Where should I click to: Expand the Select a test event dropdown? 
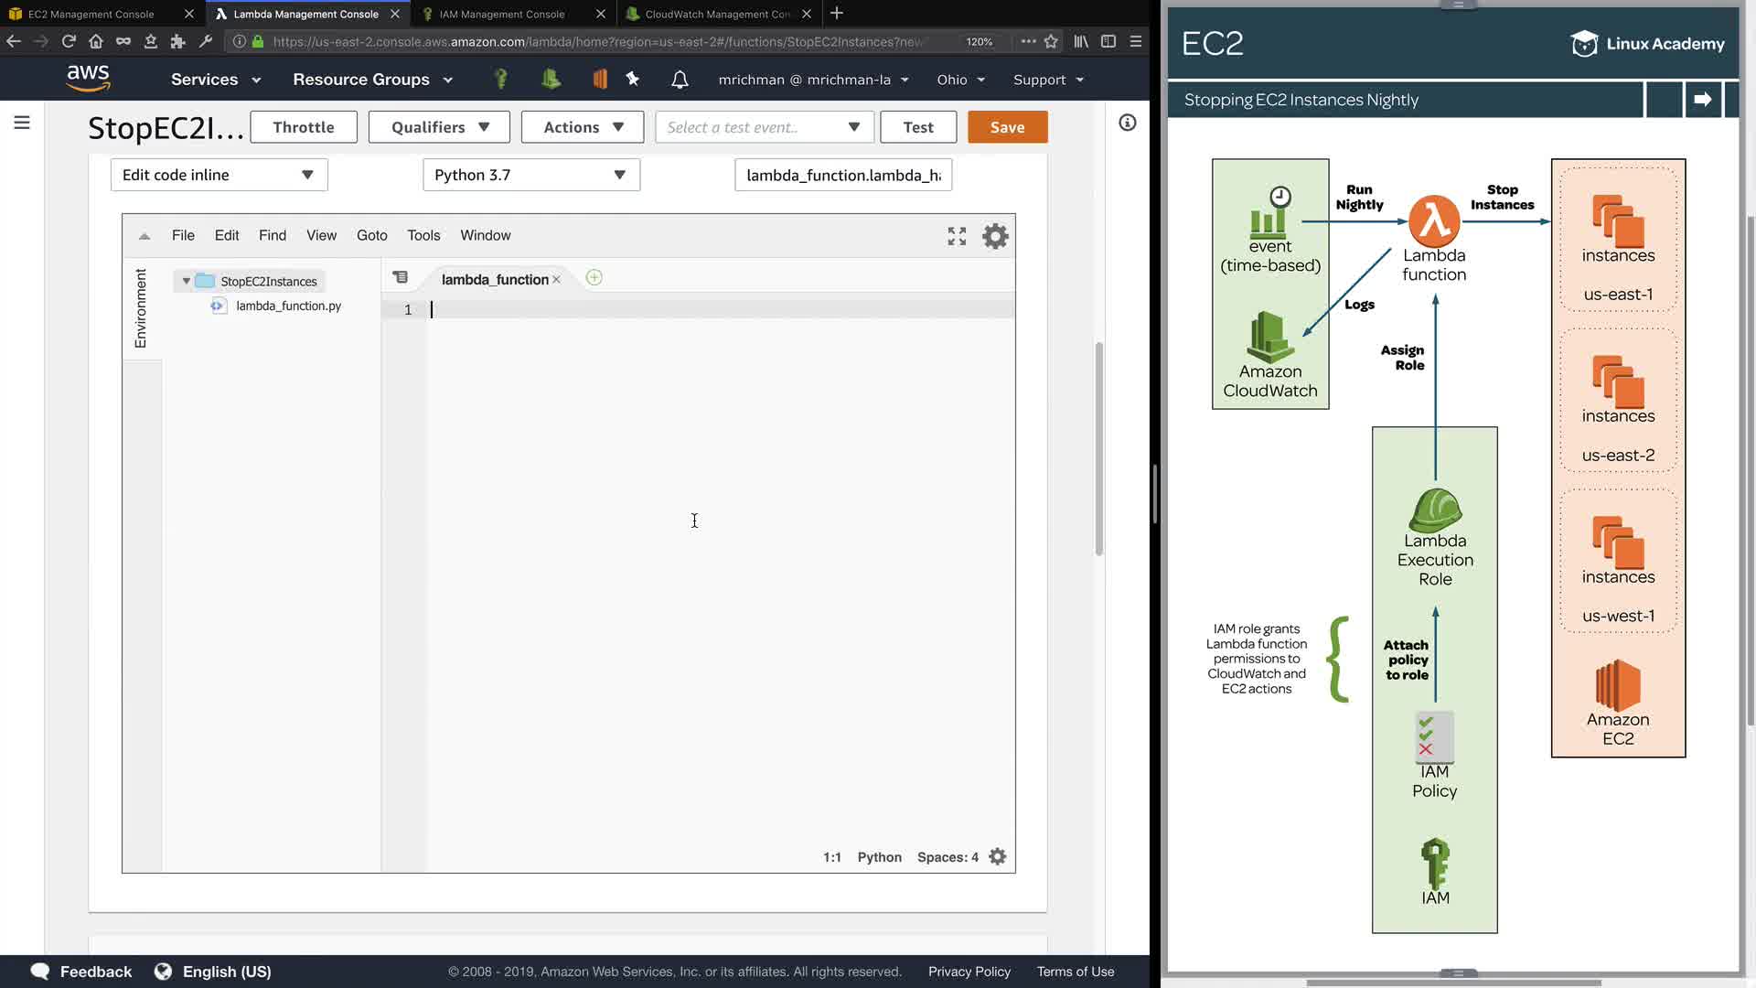click(765, 127)
